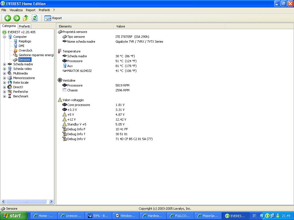This screenshot has width=294, height=220.
Task: Click the Benchmark hourglass icon
Action: pos(9,96)
